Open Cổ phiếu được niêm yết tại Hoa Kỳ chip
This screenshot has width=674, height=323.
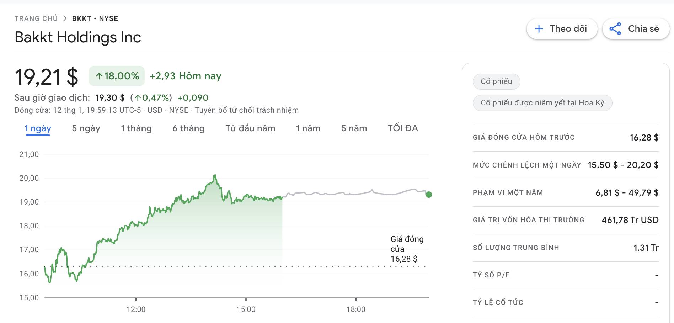542,103
